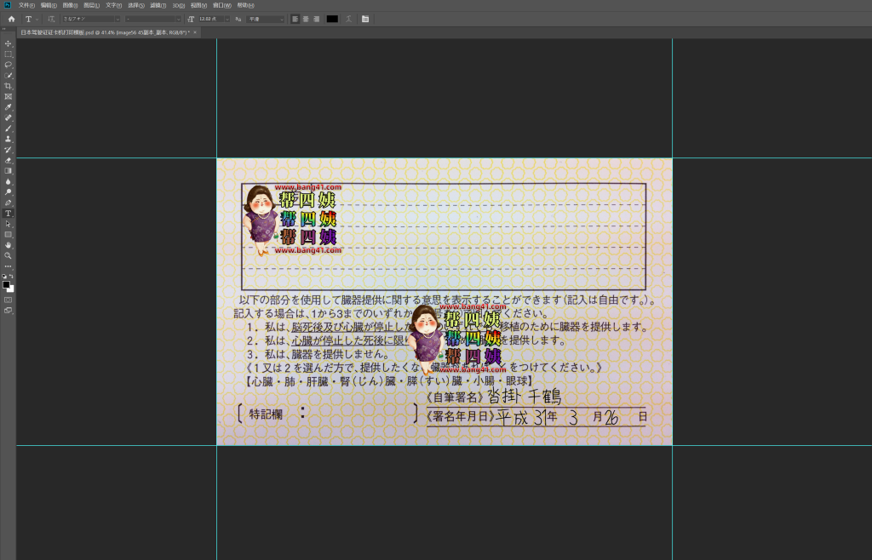Toggle left text alignment

tap(295, 19)
